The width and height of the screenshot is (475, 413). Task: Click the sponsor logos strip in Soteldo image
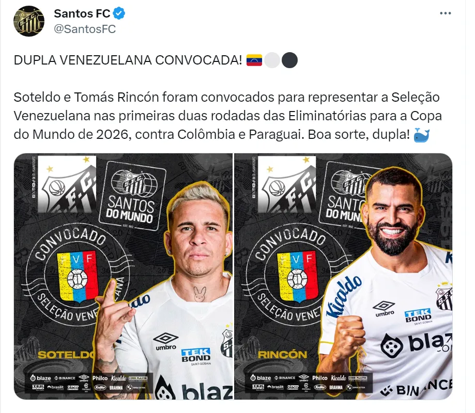(x=88, y=383)
